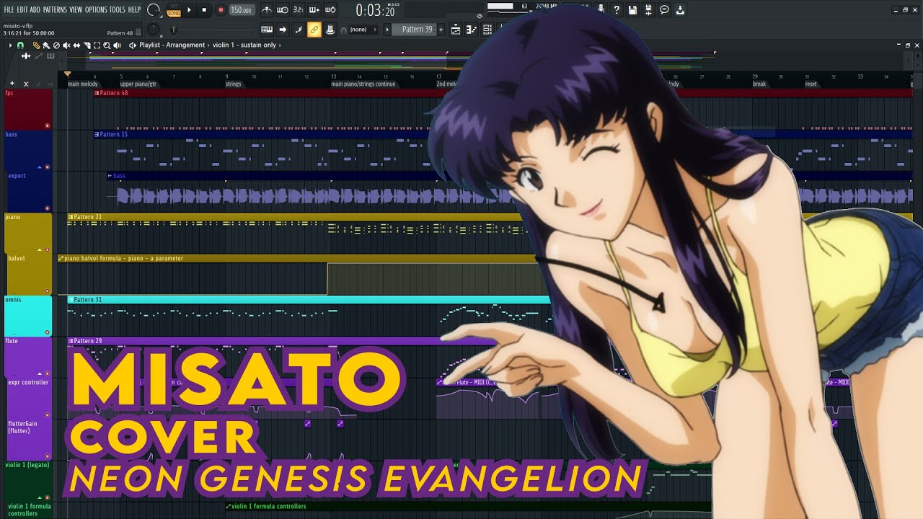
Task: Select the Delete tool
Action: click(x=56, y=45)
